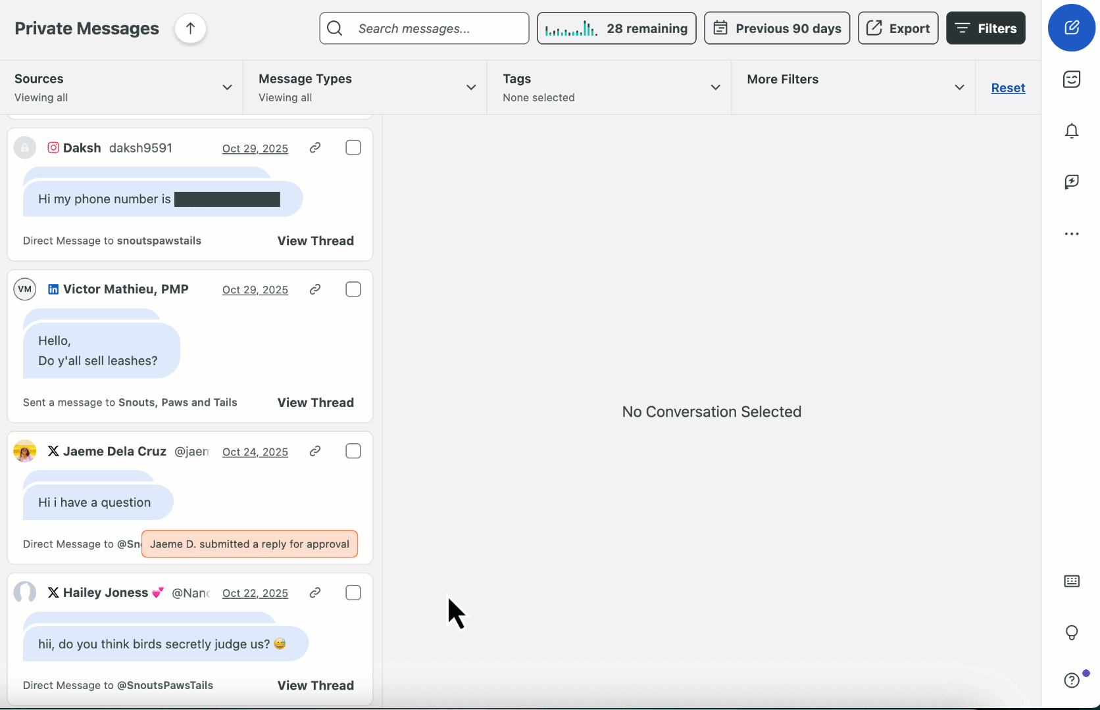Viewport: 1100px width, 710px height.
Task: Click the lightbulb ideas icon
Action: (x=1071, y=632)
